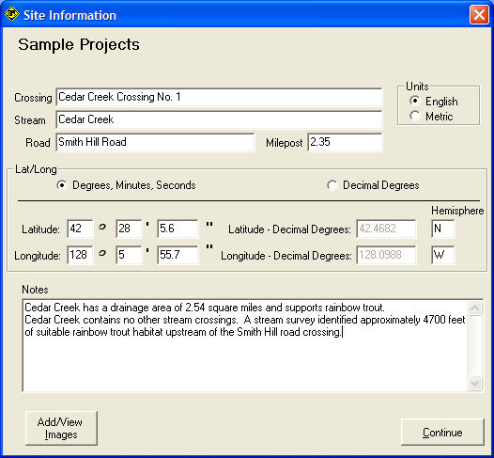Click the Crossing name input field
494x458 pixels.
[x=219, y=97]
